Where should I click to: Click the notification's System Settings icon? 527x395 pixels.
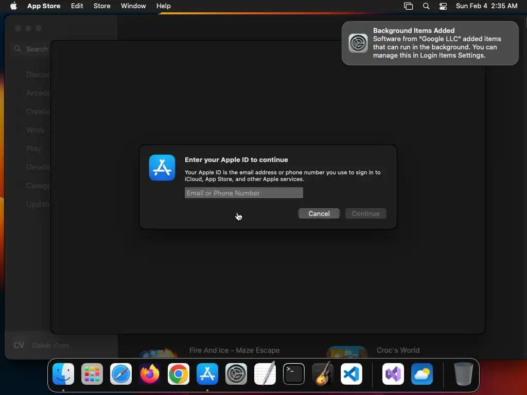tap(358, 43)
